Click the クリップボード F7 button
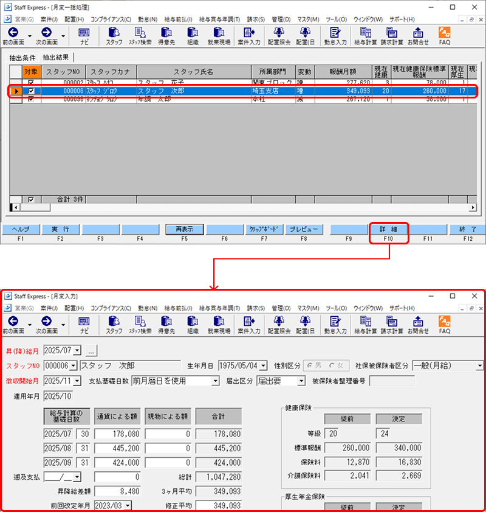Screen dimensions: 486x512 pyautogui.click(x=264, y=230)
